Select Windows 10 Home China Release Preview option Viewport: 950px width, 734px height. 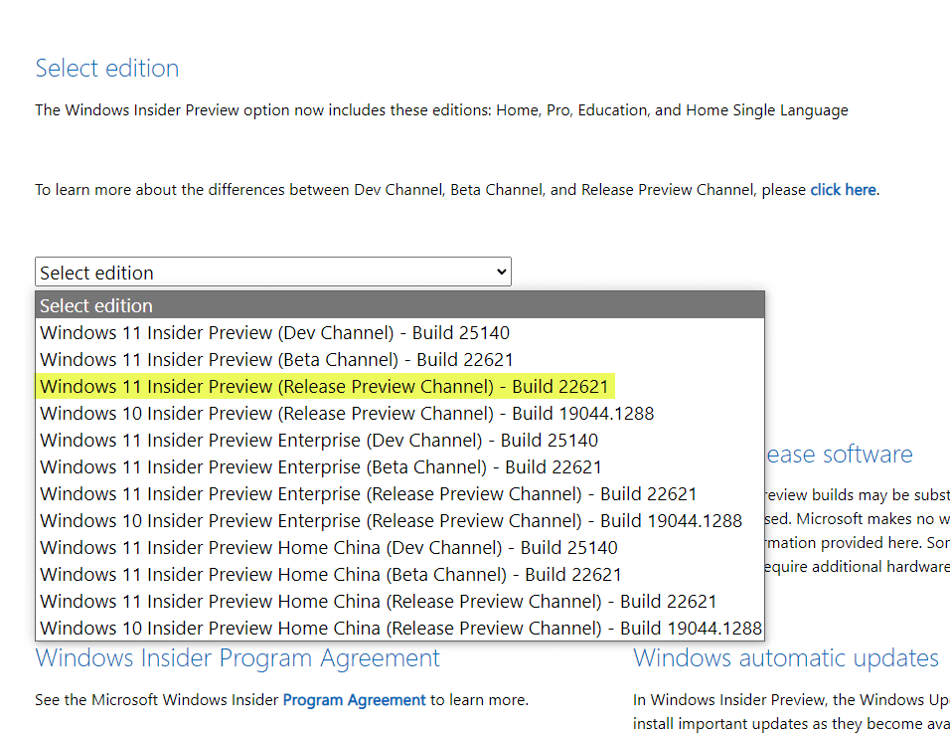coord(400,628)
